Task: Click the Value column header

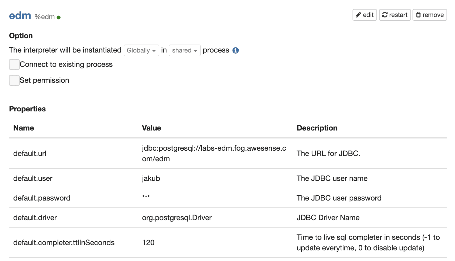Action: tap(152, 128)
